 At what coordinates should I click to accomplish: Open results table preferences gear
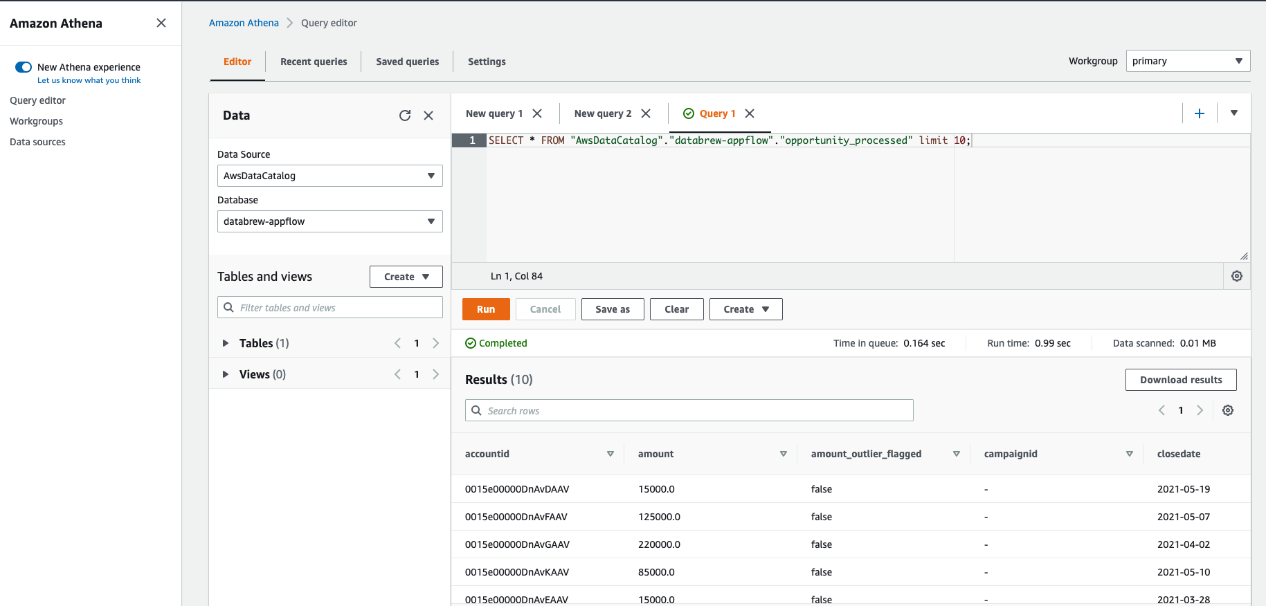[1228, 410]
